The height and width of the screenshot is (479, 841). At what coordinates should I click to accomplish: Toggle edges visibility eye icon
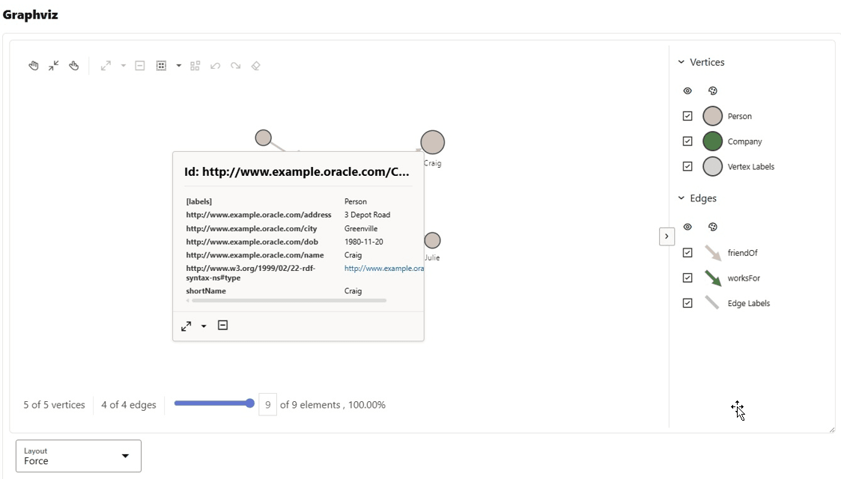coord(687,228)
